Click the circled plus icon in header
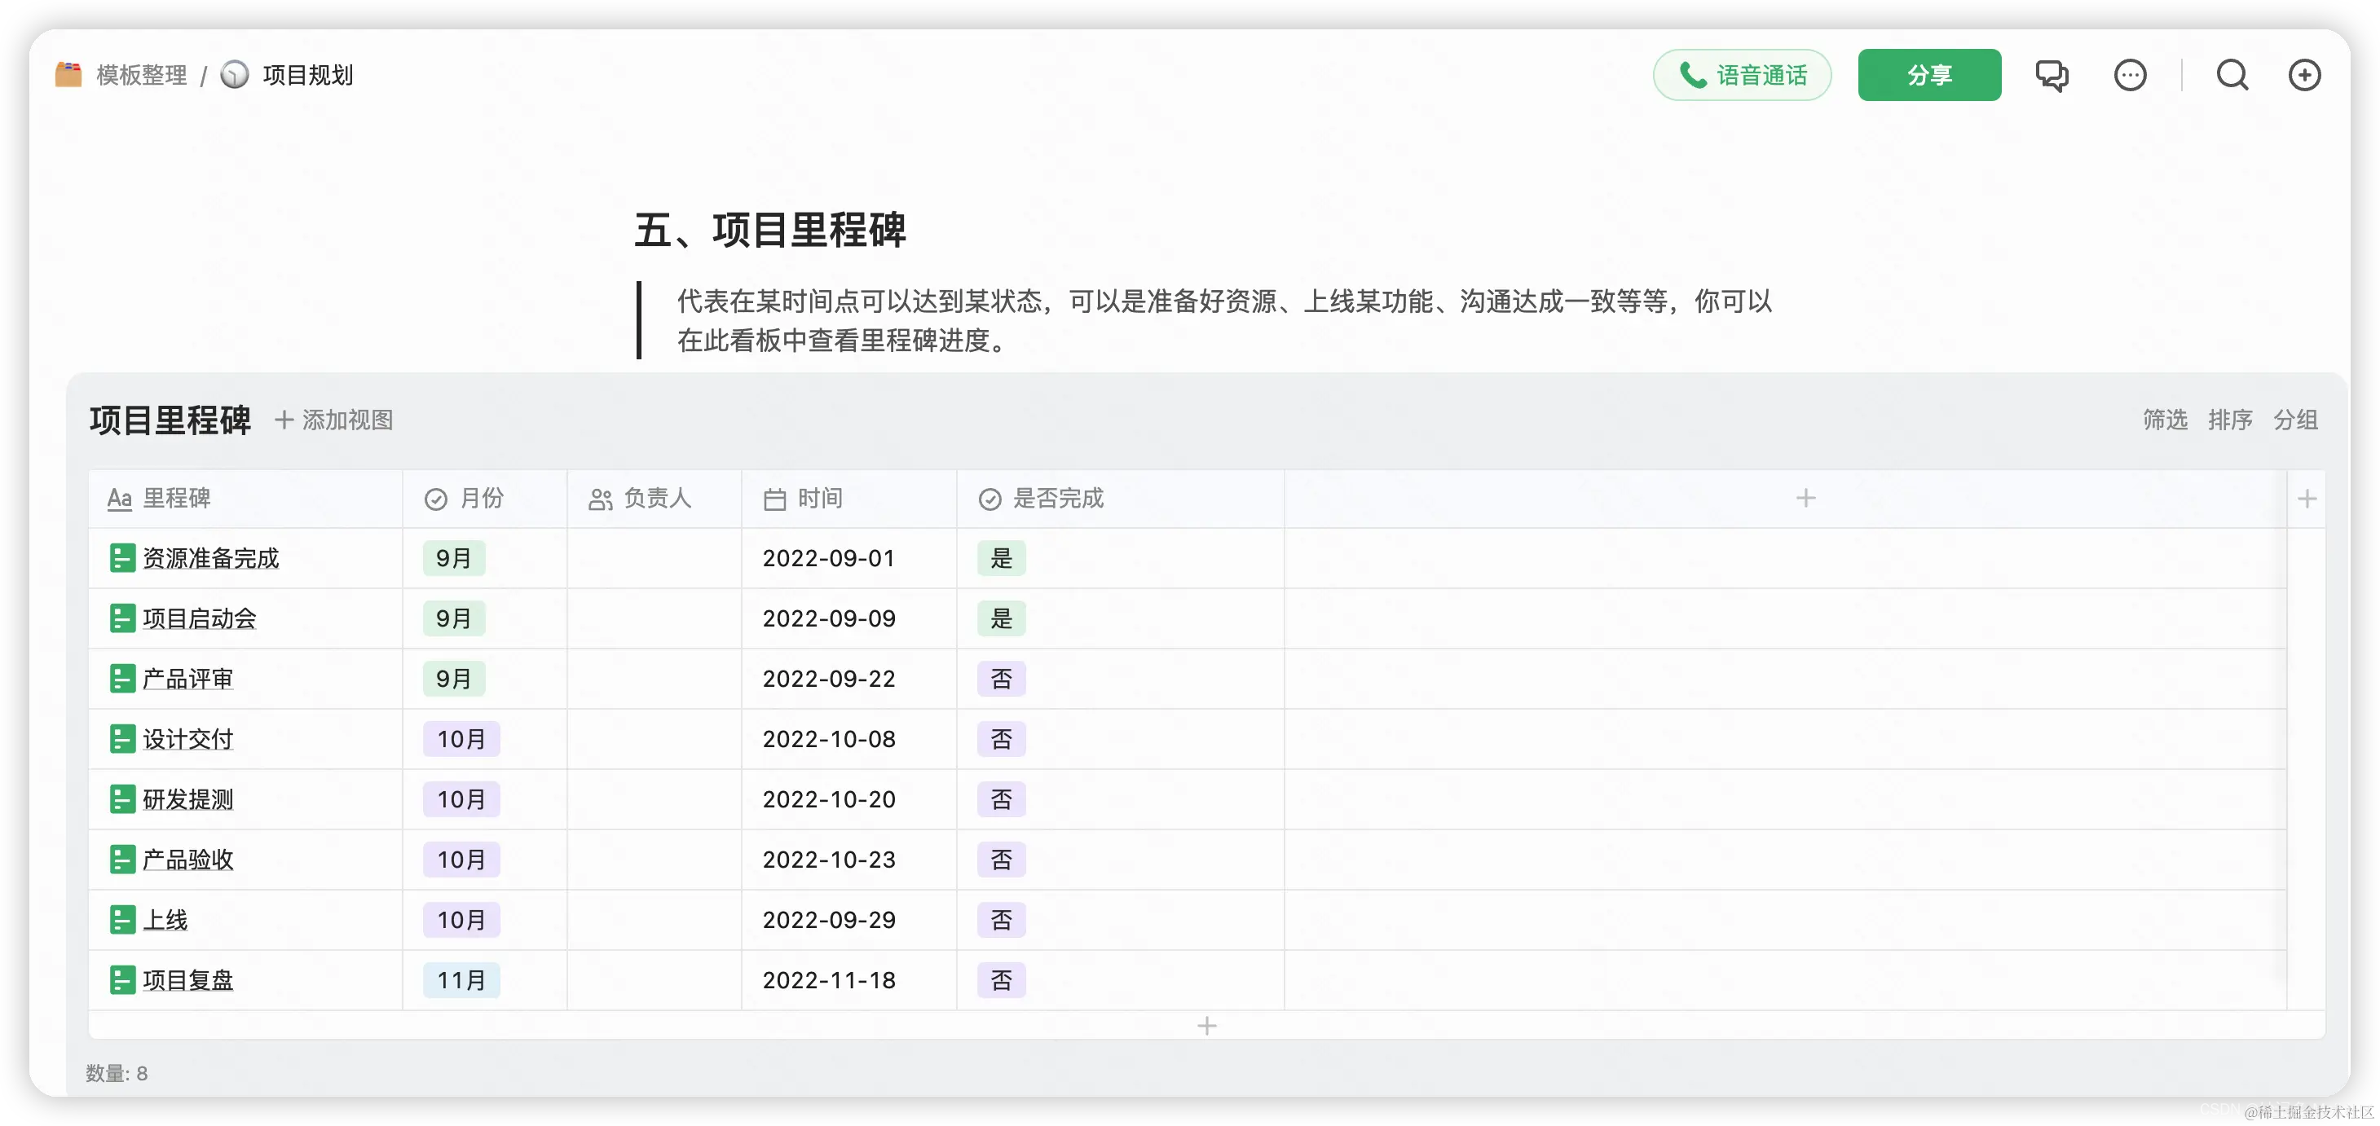 [2303, 75]
